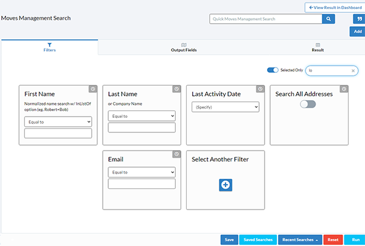Click the 'or Company Name' label
The height and width of the screenshot is (246, 365).
point(125,104)
